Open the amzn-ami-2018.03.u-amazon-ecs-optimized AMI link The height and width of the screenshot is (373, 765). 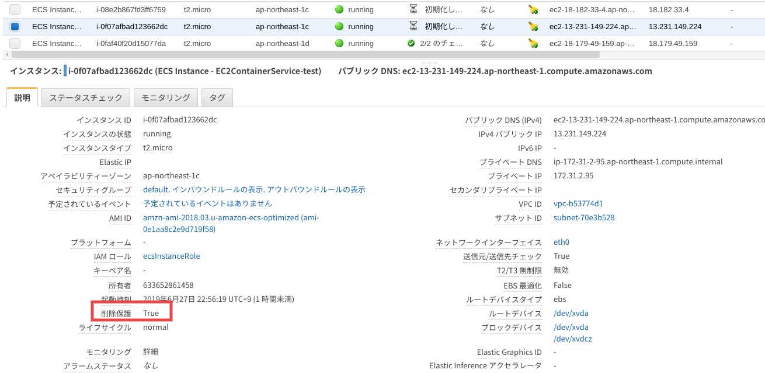coord(231,224)
